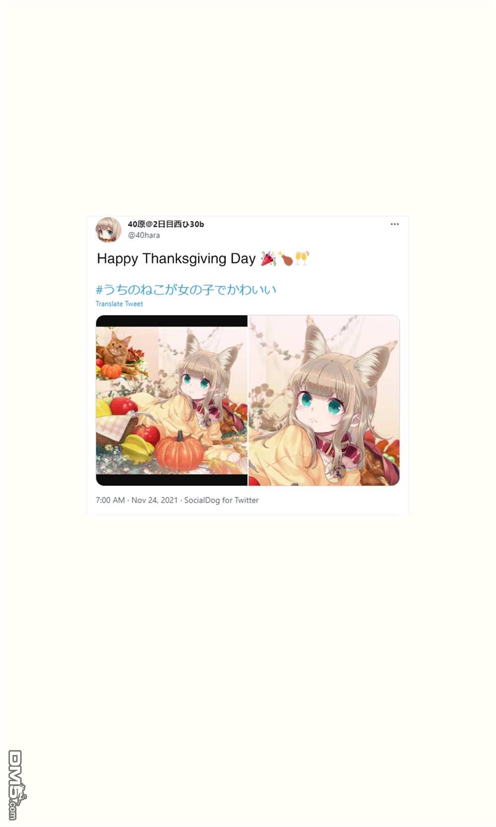The height and width of the screenshot is (827, 496).
Task: Click the clinking glasses emoji
Action: [x=302, y=259]
